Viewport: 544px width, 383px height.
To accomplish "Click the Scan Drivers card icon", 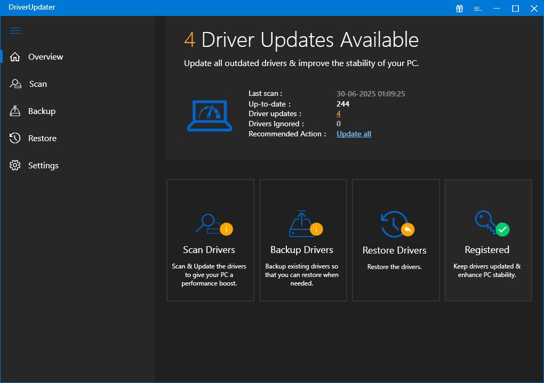I will pos(214,225).
